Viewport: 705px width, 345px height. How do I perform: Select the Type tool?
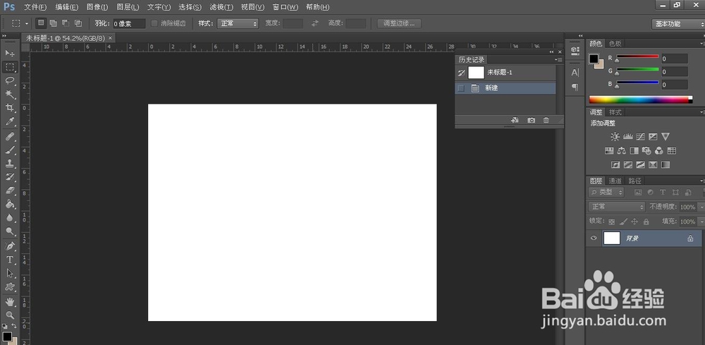pos(9,260)
